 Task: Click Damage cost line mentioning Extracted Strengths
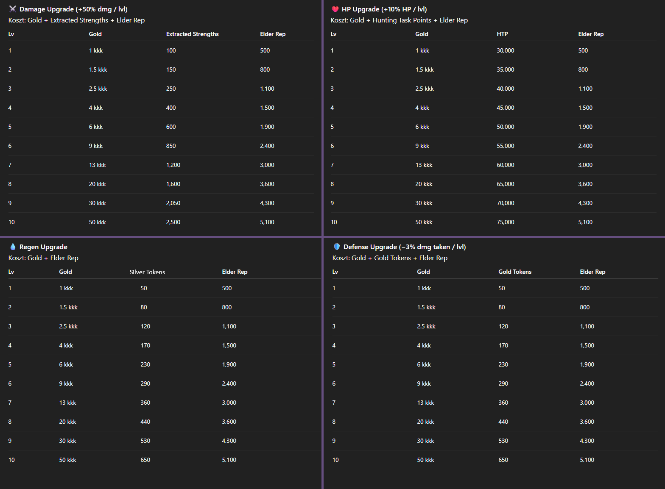coord(76,20)
